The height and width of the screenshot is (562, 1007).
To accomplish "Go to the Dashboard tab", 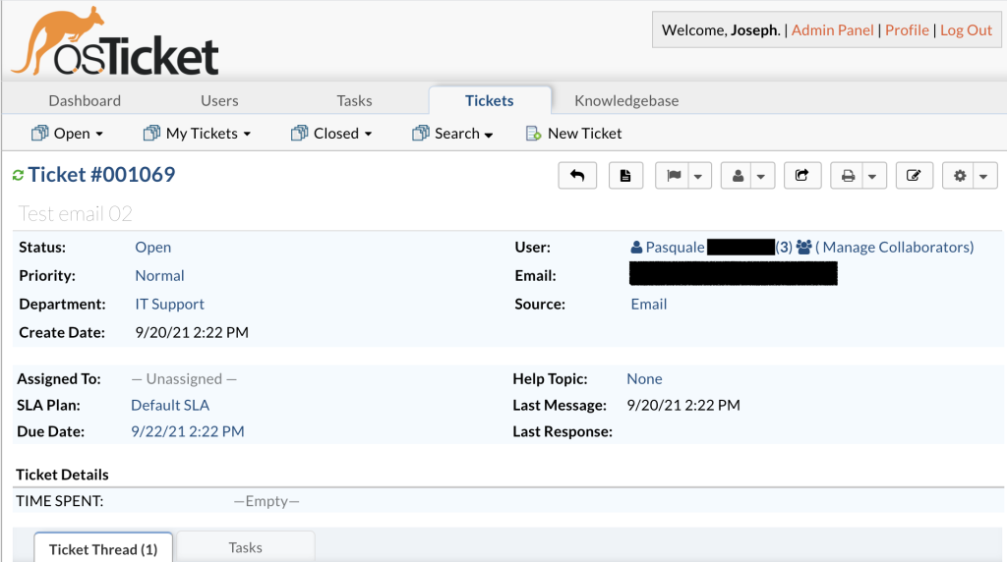I will (x=85, y=101).
